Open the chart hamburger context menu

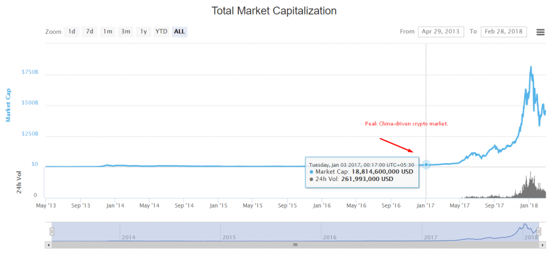pos(540,32)
